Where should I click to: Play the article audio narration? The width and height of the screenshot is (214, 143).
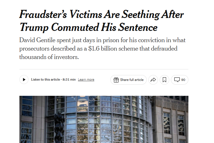(x=24, y=80)
